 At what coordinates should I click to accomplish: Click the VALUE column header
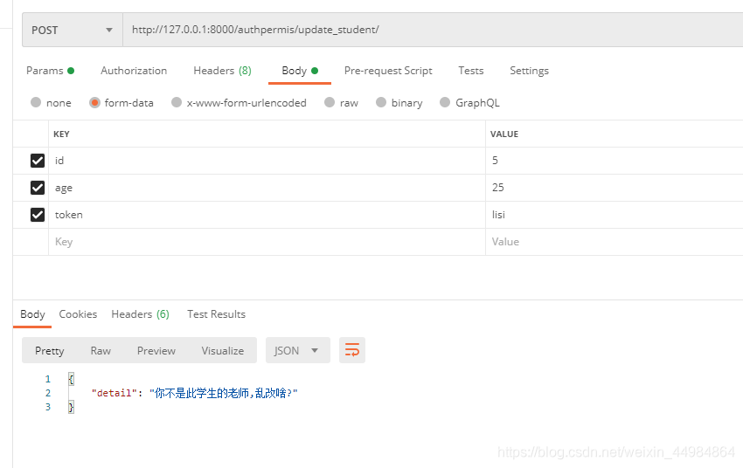pyautogui.click(x=504, y=134)
